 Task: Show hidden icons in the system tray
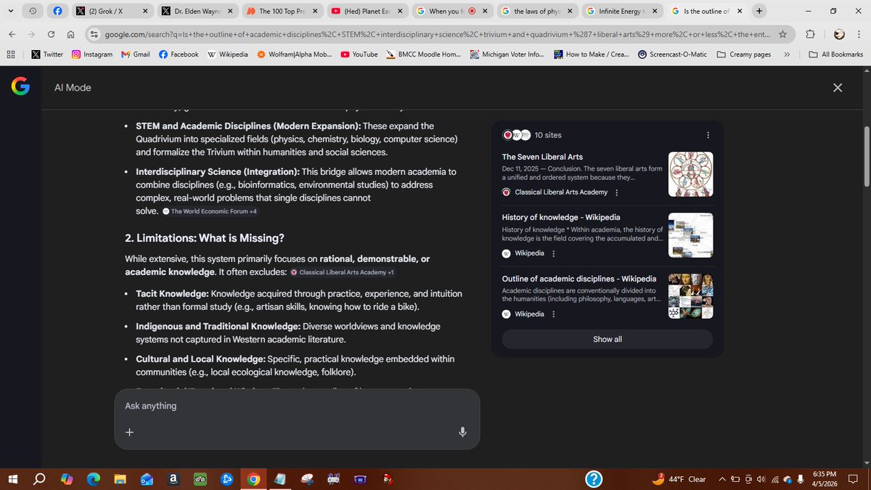[x=722, y=479]
